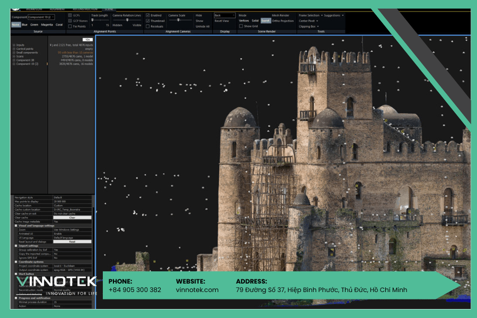Adjust the Track Length slider
Image resolution: width=477 pixels, height=318 pixels.
100,20
